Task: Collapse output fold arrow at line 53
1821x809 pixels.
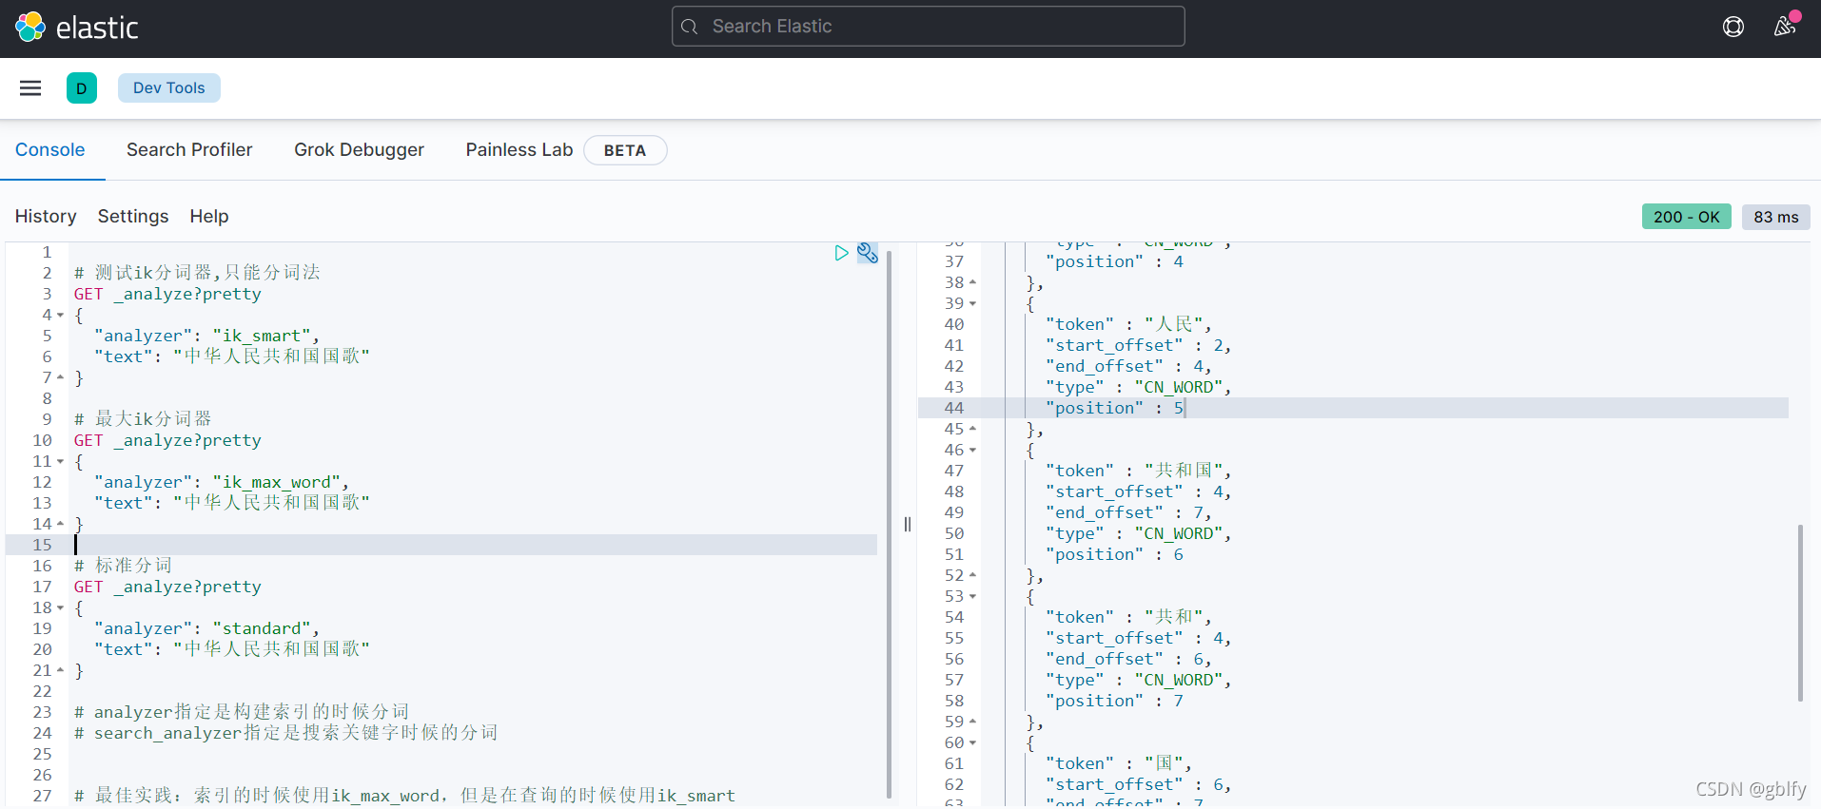Action: click(x=972, y=597)
